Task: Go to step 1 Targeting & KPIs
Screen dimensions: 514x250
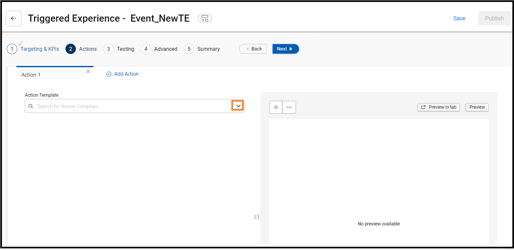Action: tap(33, 49)
